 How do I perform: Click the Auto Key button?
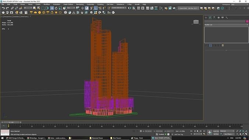click(x=216, y=131)
